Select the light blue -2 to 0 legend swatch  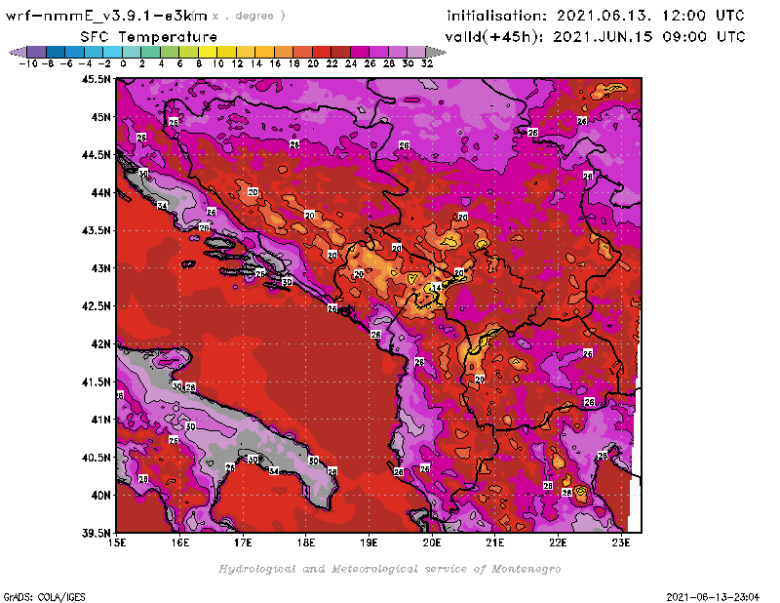tap(112, 52)
